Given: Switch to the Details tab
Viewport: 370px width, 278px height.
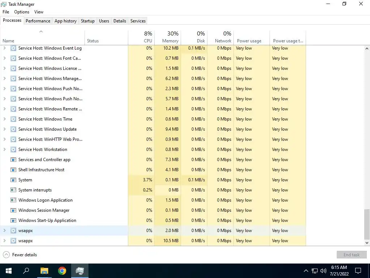Looking at the screenshot, I should pyautogui.click(x=120, y=21).
